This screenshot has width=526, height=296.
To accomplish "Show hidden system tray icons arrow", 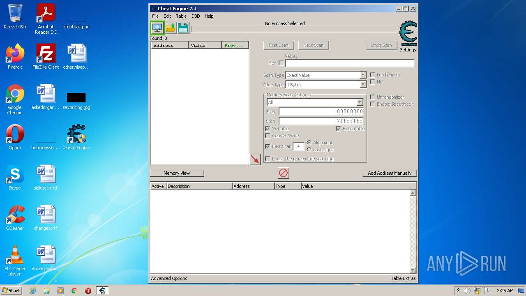I will pos(458,291).
